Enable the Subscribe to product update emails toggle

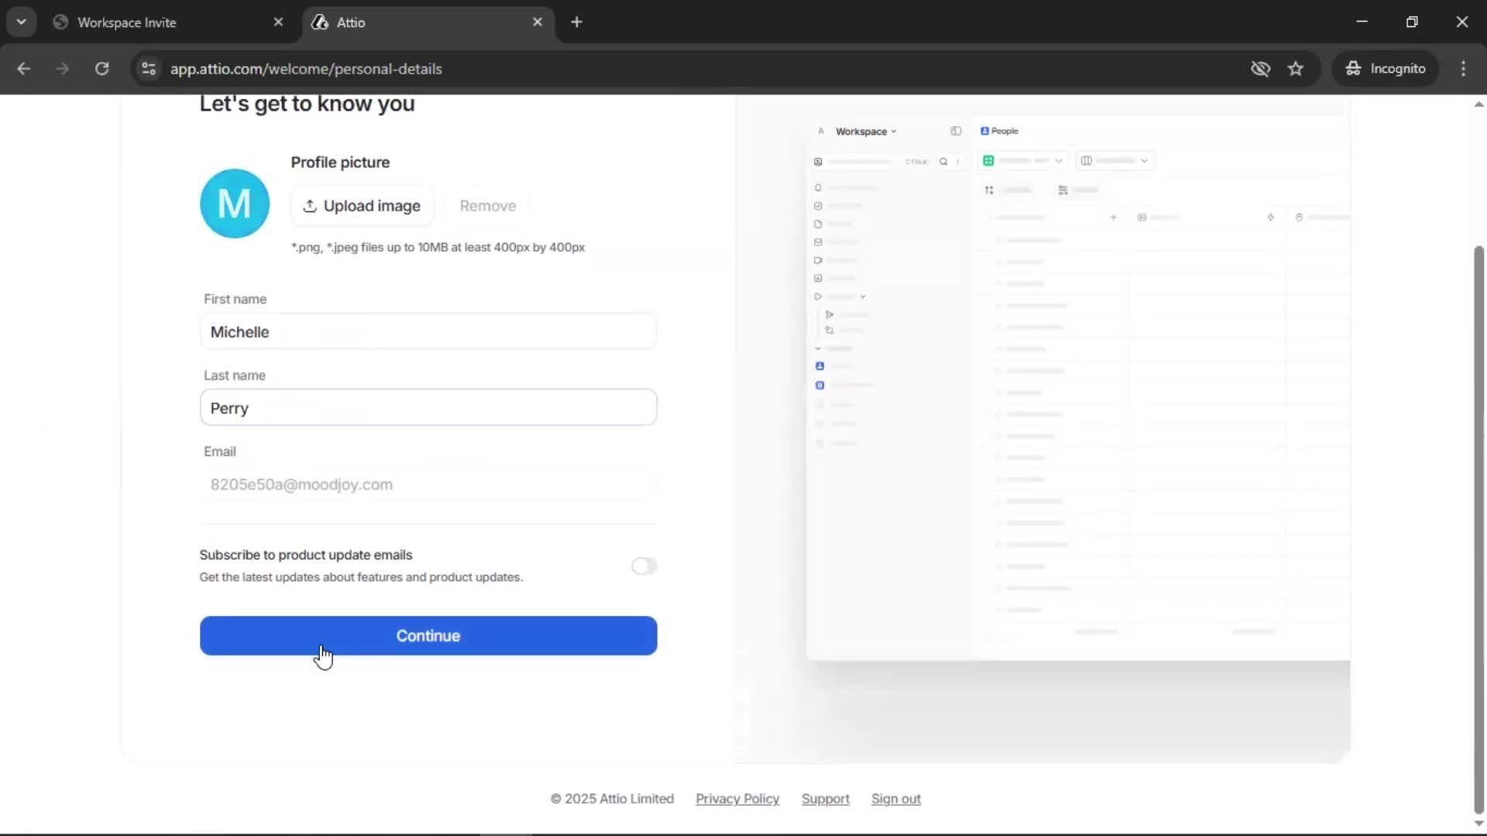click(644, 566)
